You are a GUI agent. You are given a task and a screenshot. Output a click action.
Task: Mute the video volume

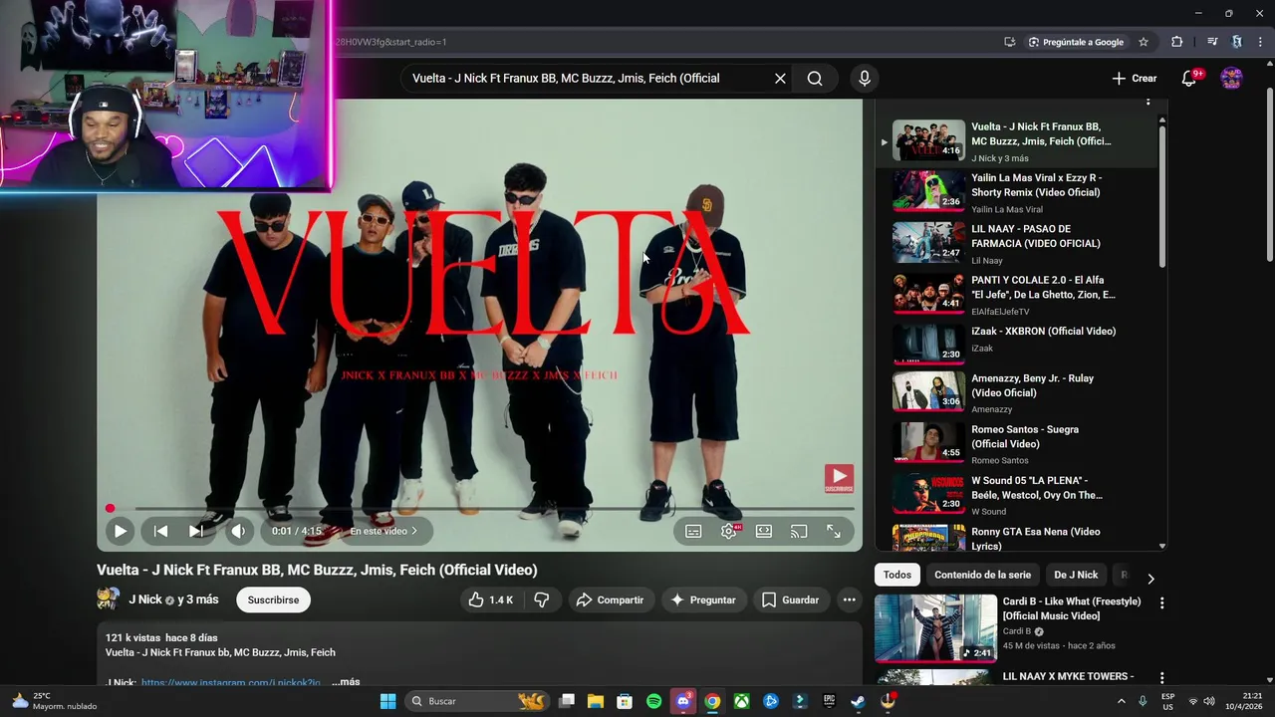pos(238,532)
